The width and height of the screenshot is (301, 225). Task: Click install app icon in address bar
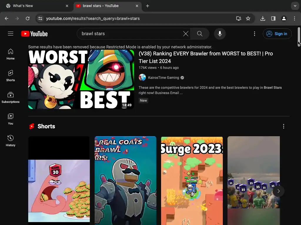tap(238, 18)
